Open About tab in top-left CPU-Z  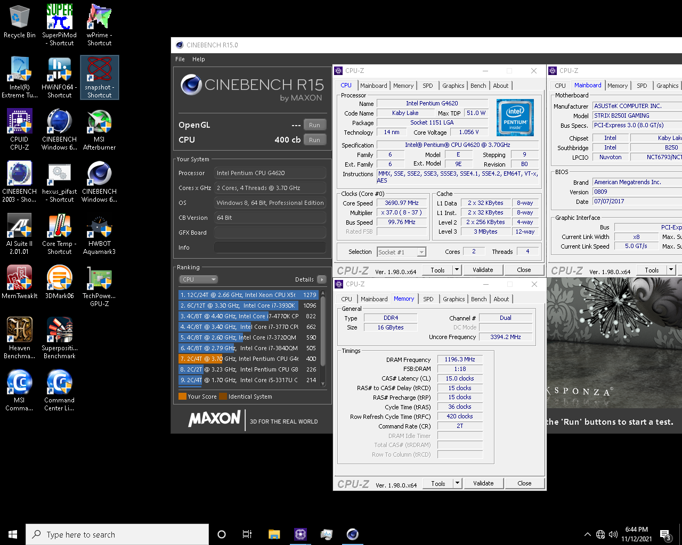(501, 86)
